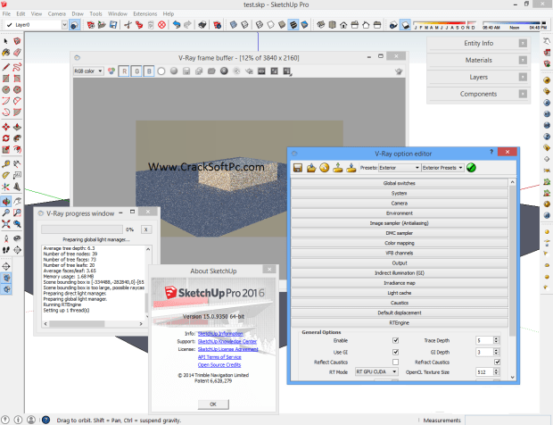Select the Tape Measure tool
The width and height of the screenshot is (553, 425).
[x=5, y=163]
